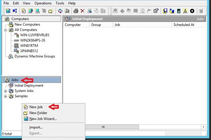Screen dimensions: 211x140
Task: Select Dynamic Machine Groups
Action: (x=35, y=56)
